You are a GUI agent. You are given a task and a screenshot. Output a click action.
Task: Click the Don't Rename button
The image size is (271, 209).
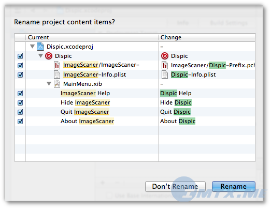pos(175,186)
